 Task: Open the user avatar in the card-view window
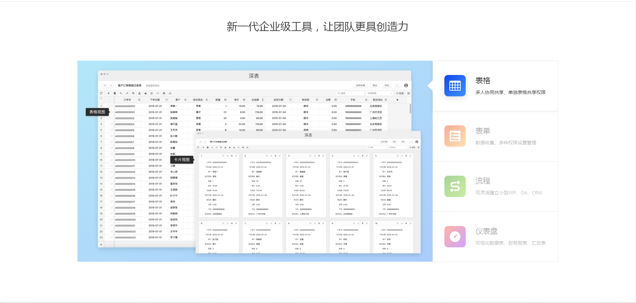417,142
